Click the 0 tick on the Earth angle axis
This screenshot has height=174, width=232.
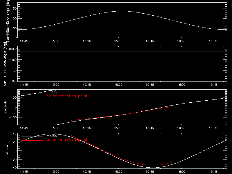point(16,37)
